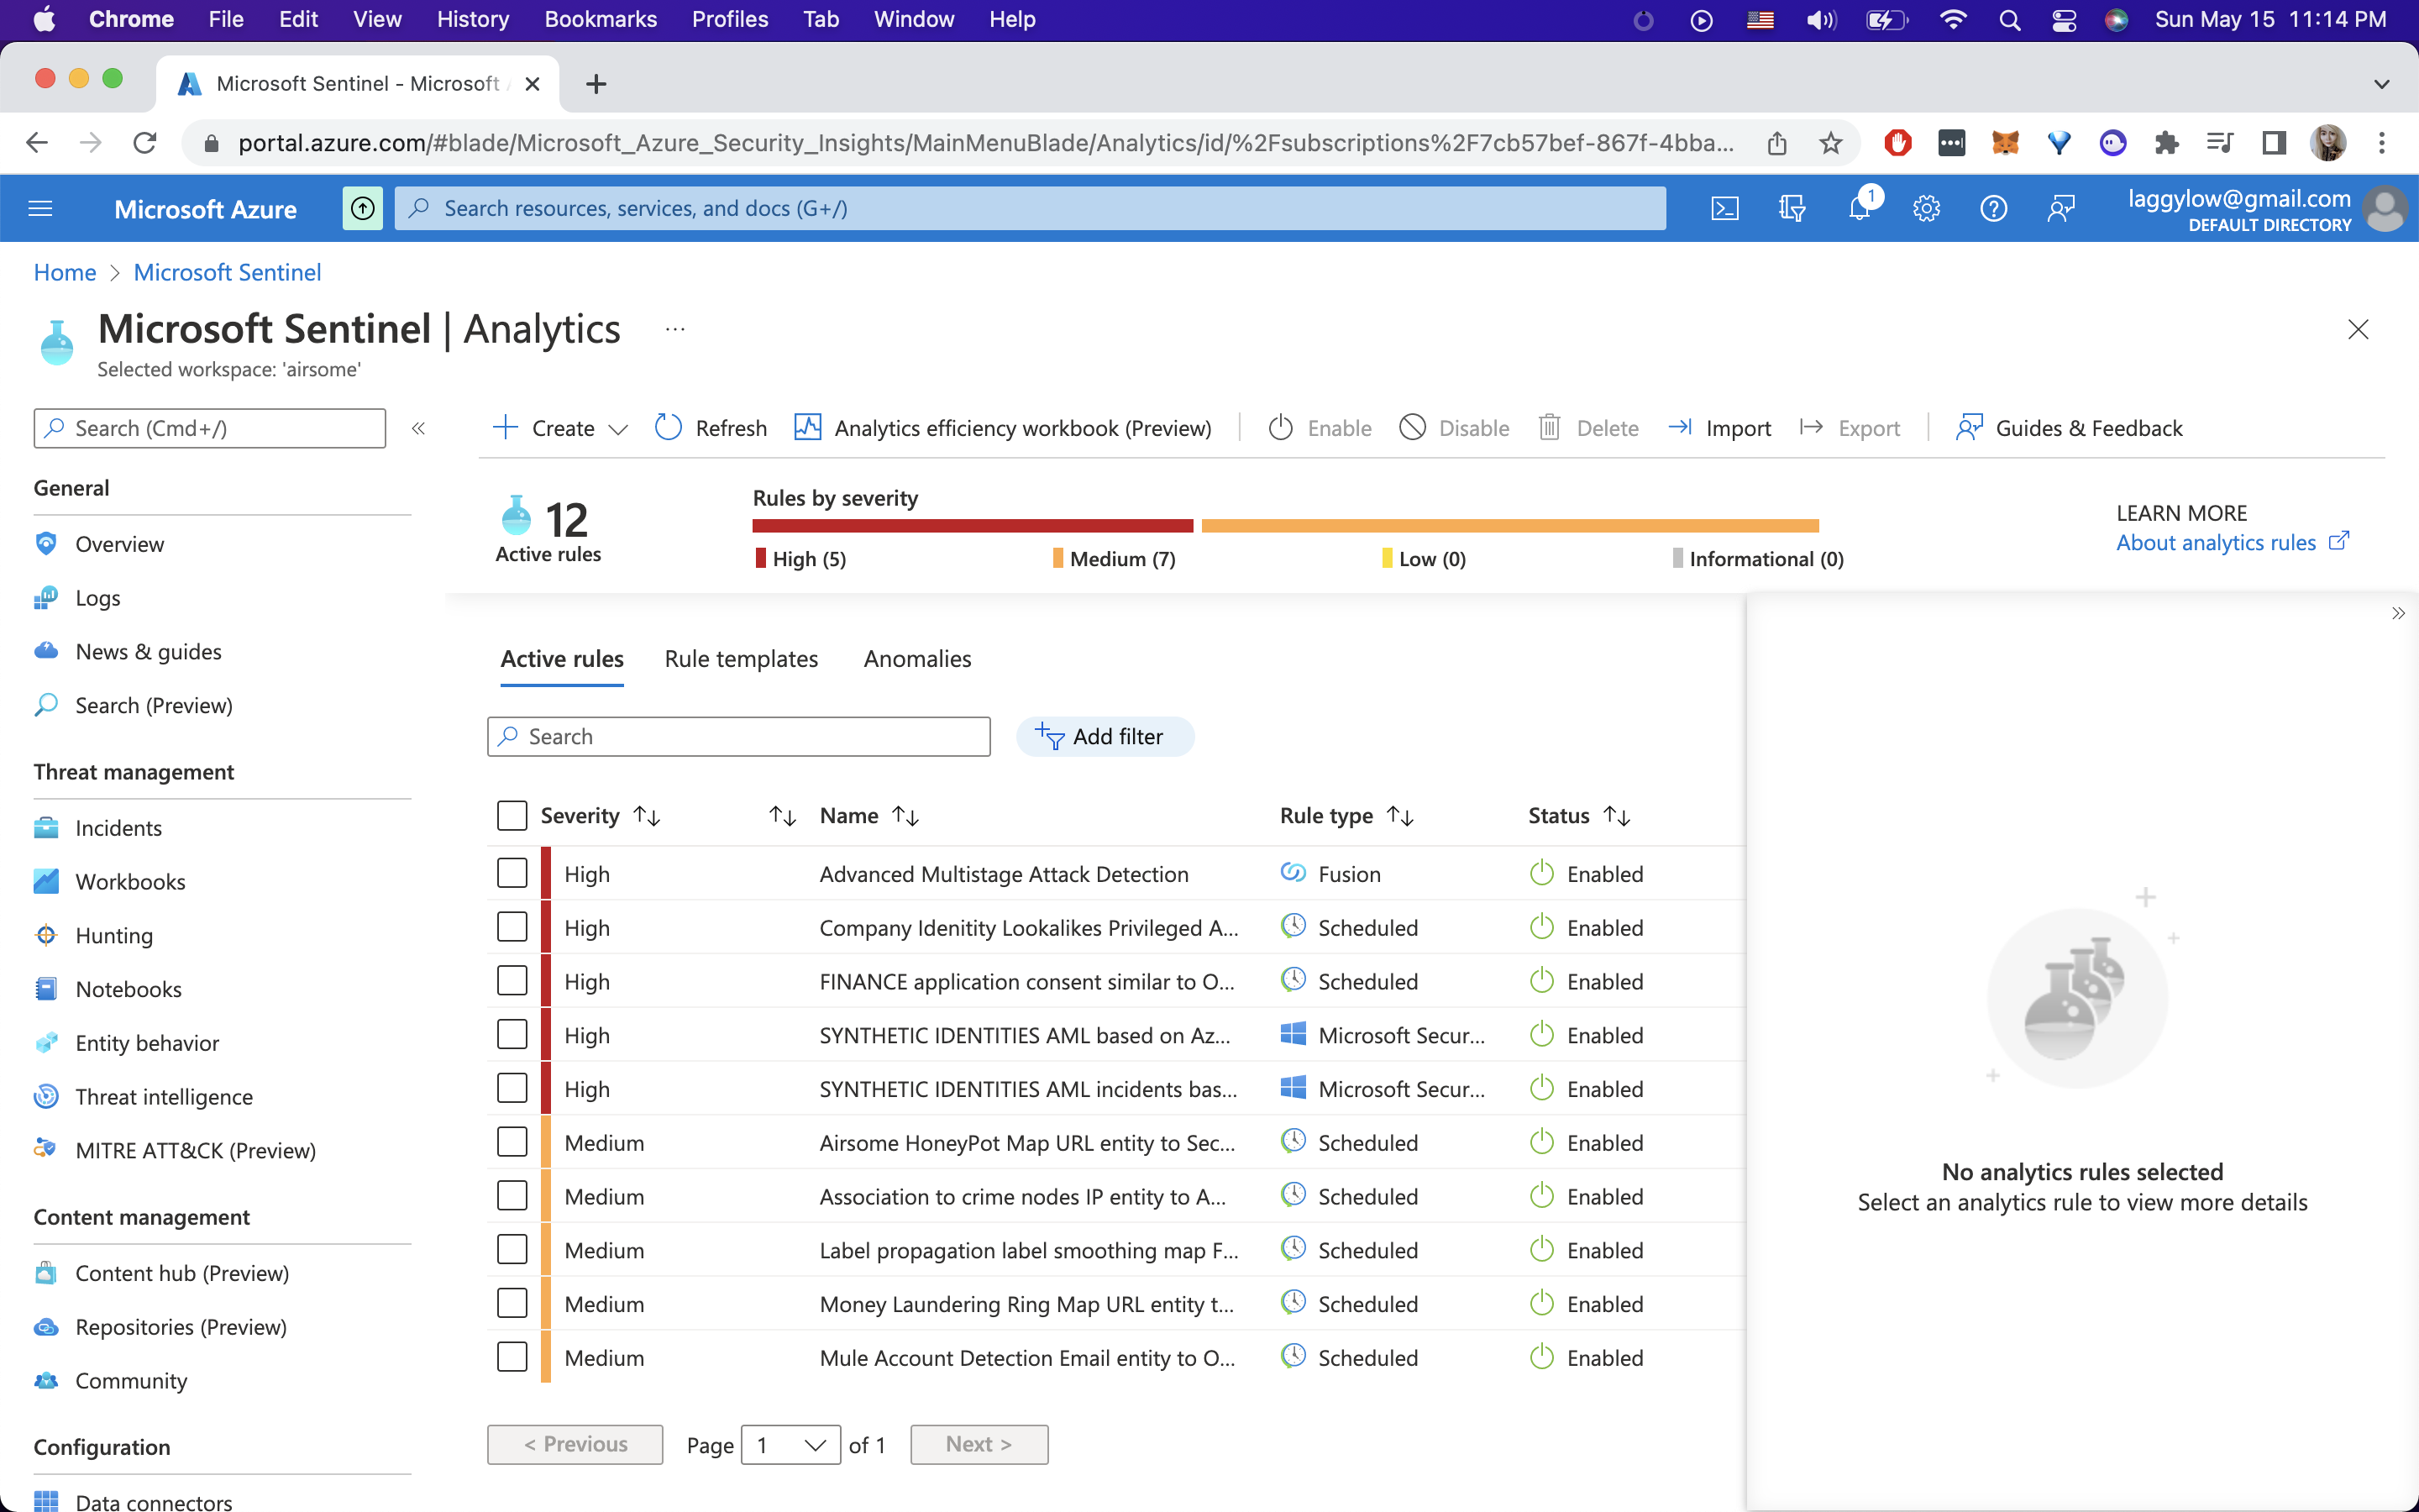Click the Refresh rules icon
The height and width of the screenshot is (1512, 2419).
click(x=668, y=428)
